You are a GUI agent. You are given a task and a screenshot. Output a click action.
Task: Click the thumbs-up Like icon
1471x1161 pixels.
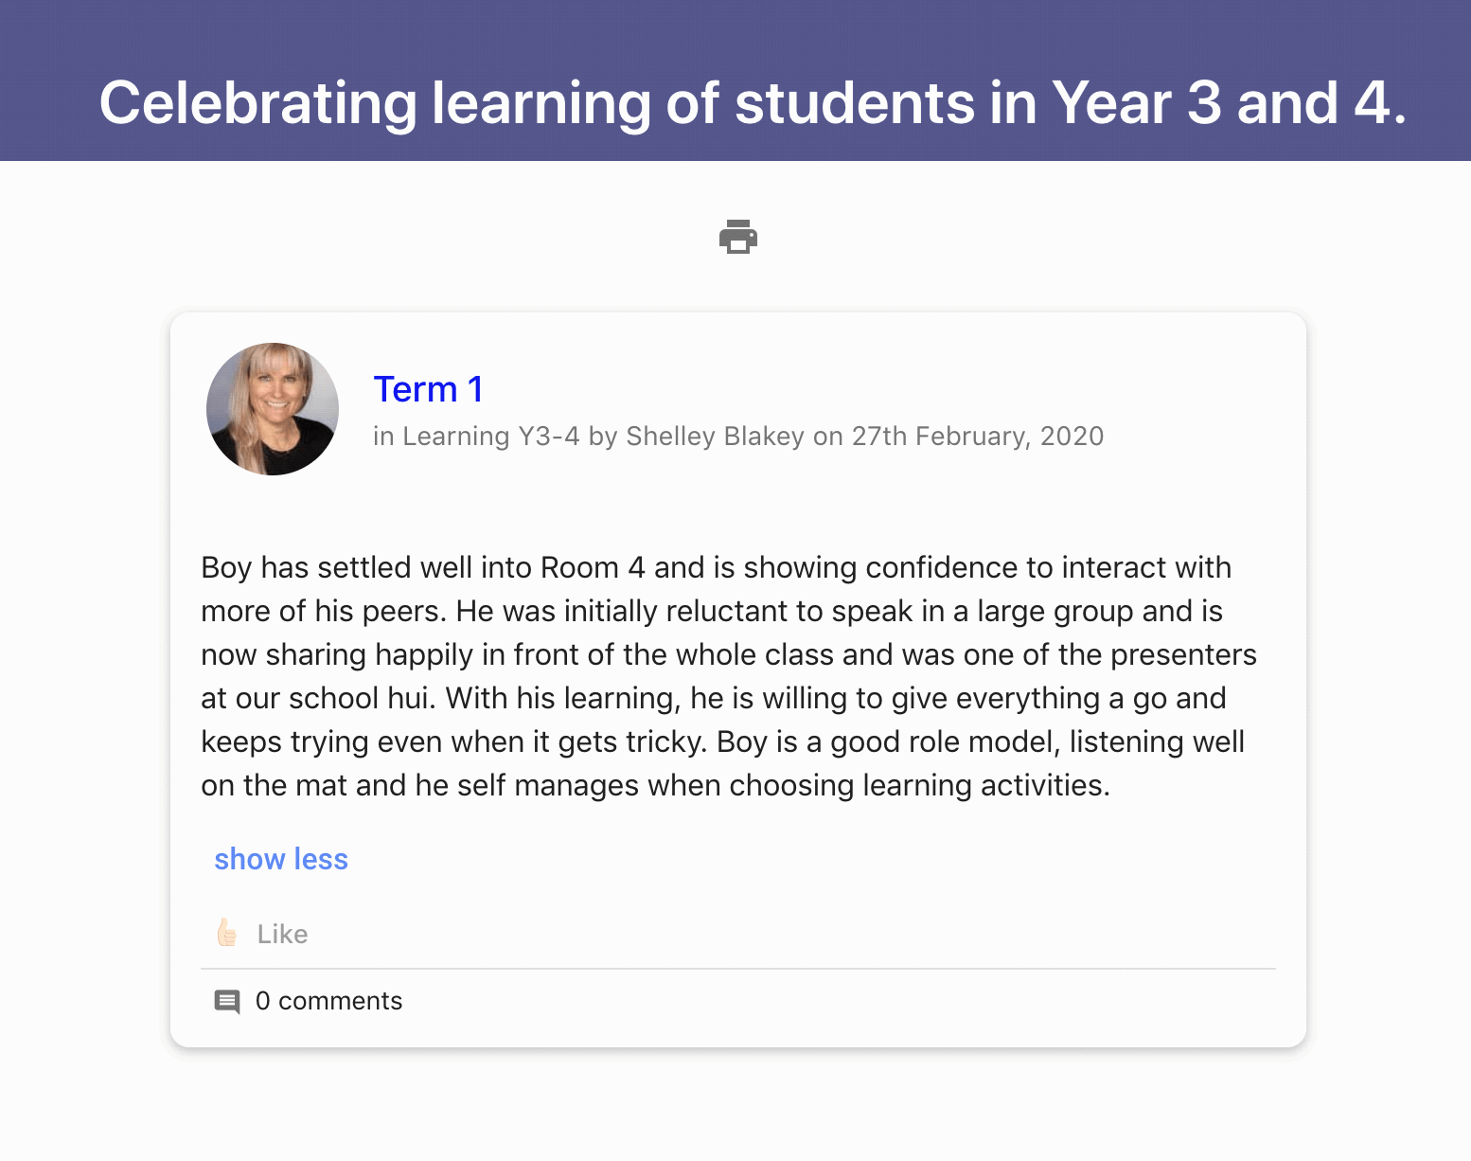coord(227,934)
